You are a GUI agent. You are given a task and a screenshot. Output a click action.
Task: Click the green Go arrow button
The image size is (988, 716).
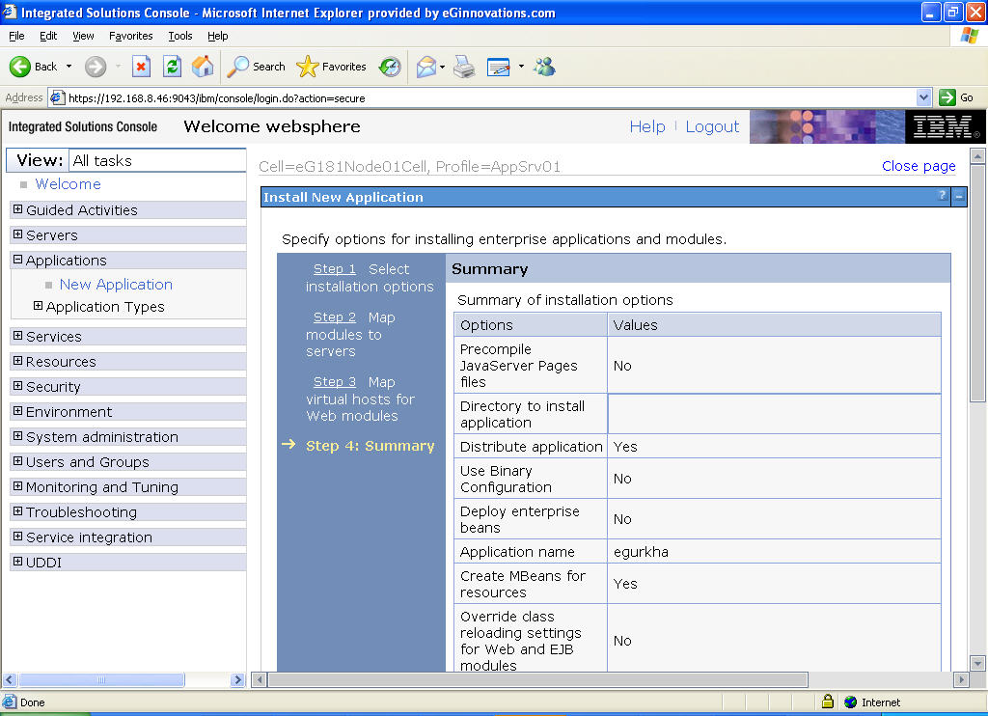click(947, 97)
